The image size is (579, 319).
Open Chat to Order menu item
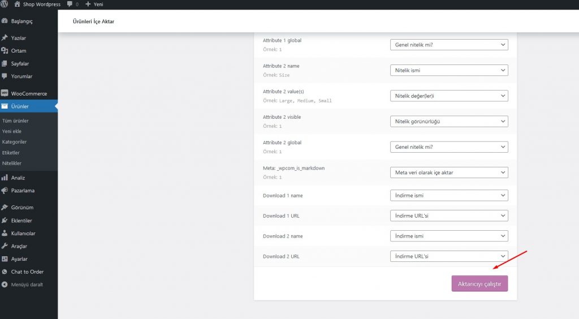(x=27, y=271)
